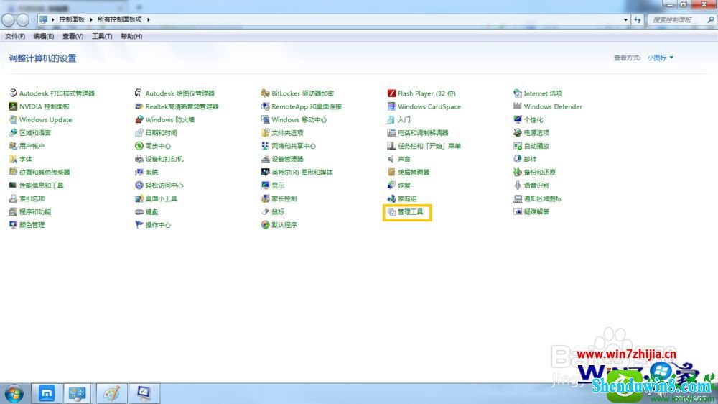Viewport: 718px width, 404px height.
Task: Open the 操作中心 flag icon
Action: coord(139,225)
